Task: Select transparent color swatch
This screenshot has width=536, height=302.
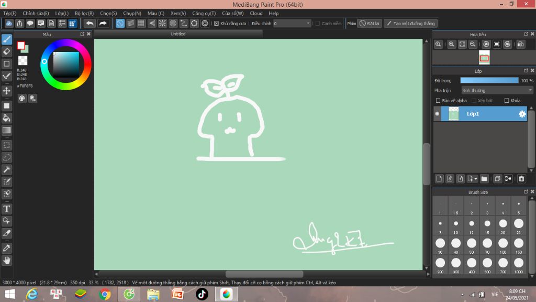Action: 23,61
